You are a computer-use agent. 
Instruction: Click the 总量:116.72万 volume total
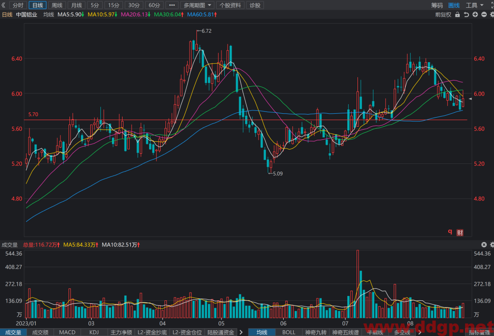[41, 245]
